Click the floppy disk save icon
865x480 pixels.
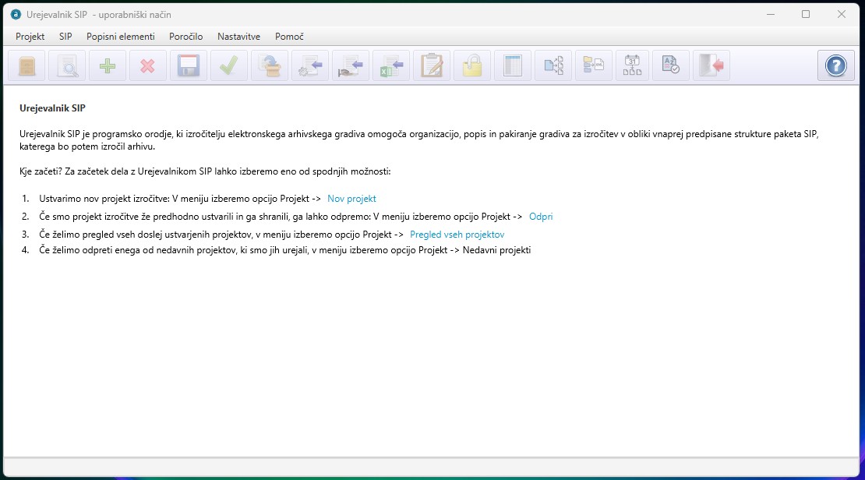tap(189, 65)
